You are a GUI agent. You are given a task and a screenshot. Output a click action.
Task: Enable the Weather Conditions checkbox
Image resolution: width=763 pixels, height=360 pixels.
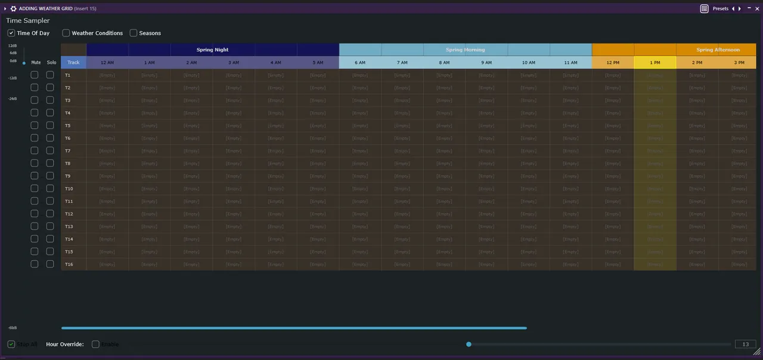[66, 33]
